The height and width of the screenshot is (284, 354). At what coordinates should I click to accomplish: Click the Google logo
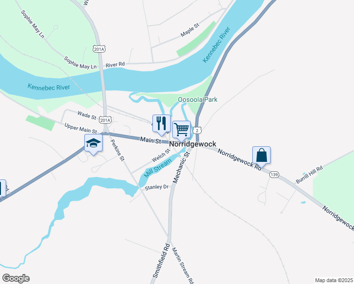(16, 278)
